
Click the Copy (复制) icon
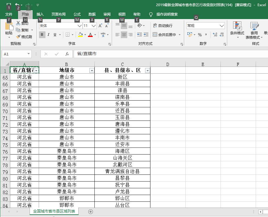point(18,30)
